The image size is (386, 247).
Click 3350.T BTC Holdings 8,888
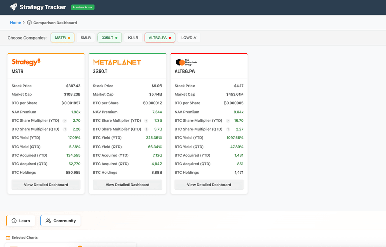tap(157, 173)
